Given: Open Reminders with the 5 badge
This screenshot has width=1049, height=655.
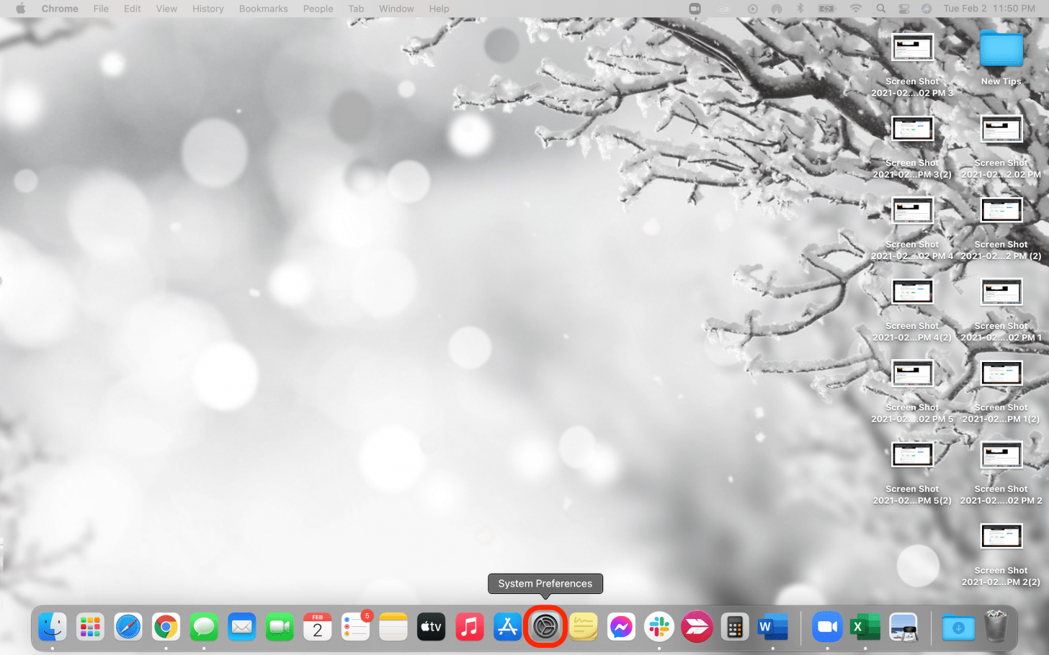Looking at the screenshot, I should click(x=355, y=627).
